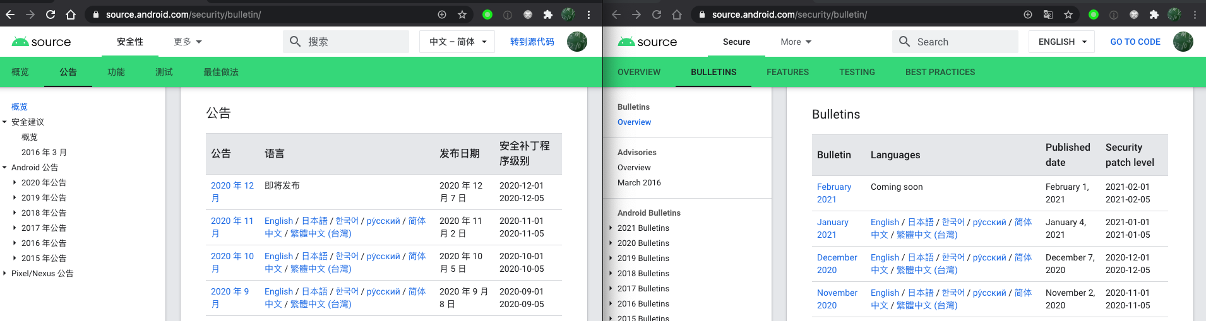Reload the page in the left browser window
Image resolution: width=1206 pixels, height=321 pixels.
tap(51, 15)
